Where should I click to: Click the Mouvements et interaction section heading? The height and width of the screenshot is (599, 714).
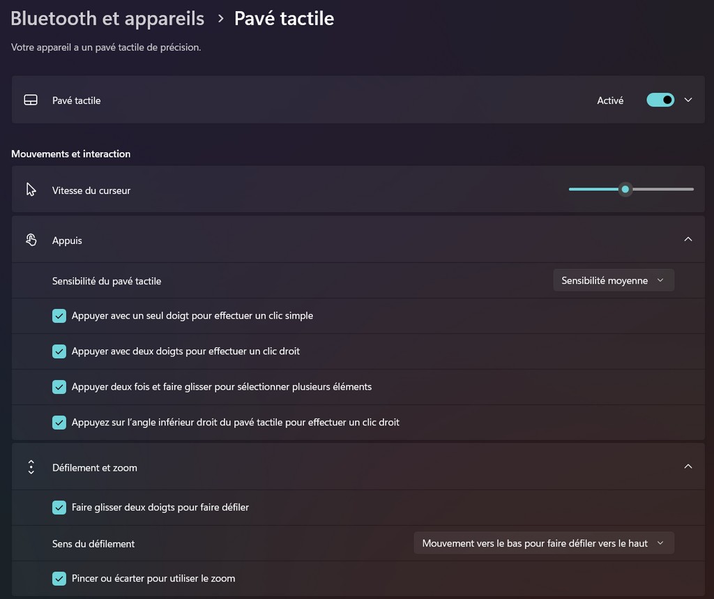tap(71, 154)
